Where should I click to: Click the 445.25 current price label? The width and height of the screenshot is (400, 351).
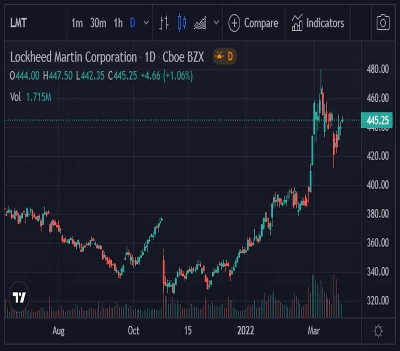[x=377, y=120]
